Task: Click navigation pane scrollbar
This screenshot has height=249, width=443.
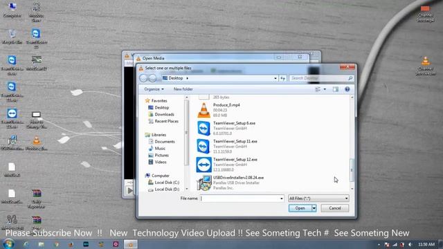Action: (186, 132)
